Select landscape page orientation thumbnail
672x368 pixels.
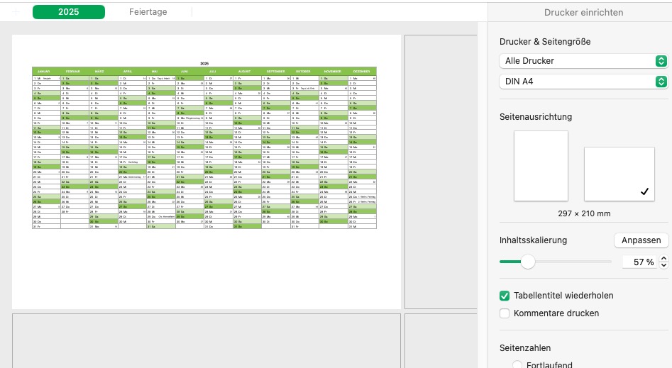tap(619, 174)
